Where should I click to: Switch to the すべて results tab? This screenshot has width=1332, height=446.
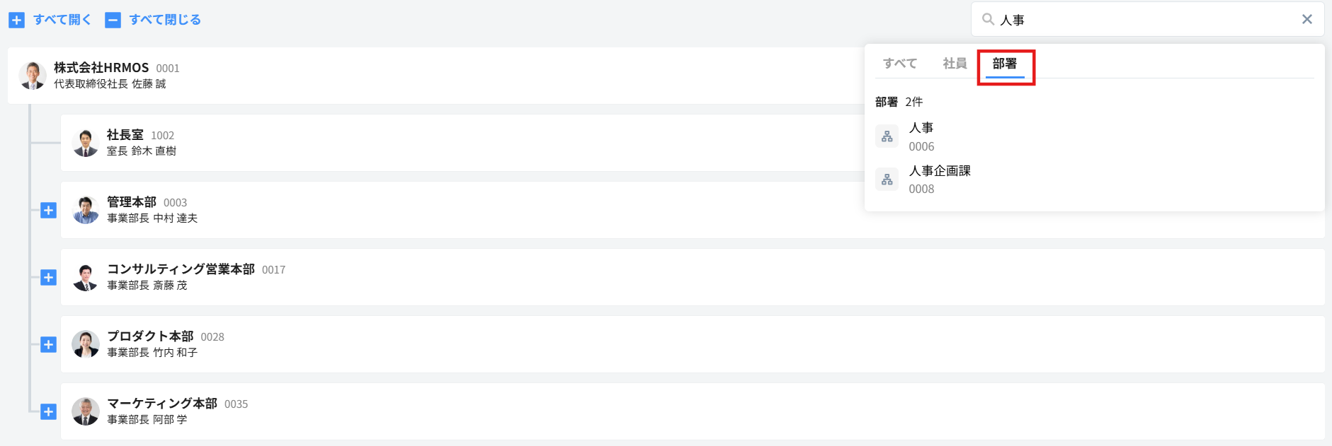coord(900,64)
